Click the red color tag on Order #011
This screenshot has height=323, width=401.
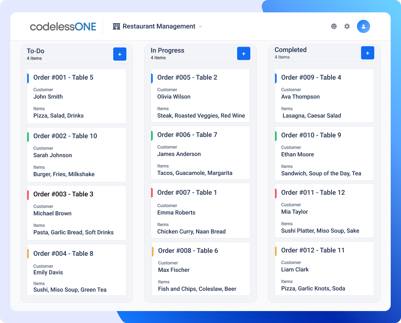click(x=276, y=193)
